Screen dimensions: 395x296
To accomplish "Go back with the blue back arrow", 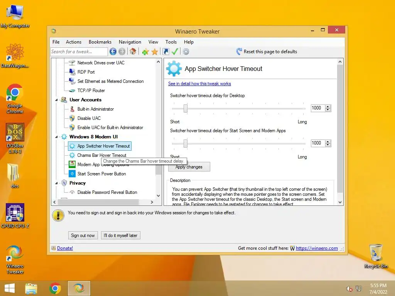I will [x=113, y=52].
